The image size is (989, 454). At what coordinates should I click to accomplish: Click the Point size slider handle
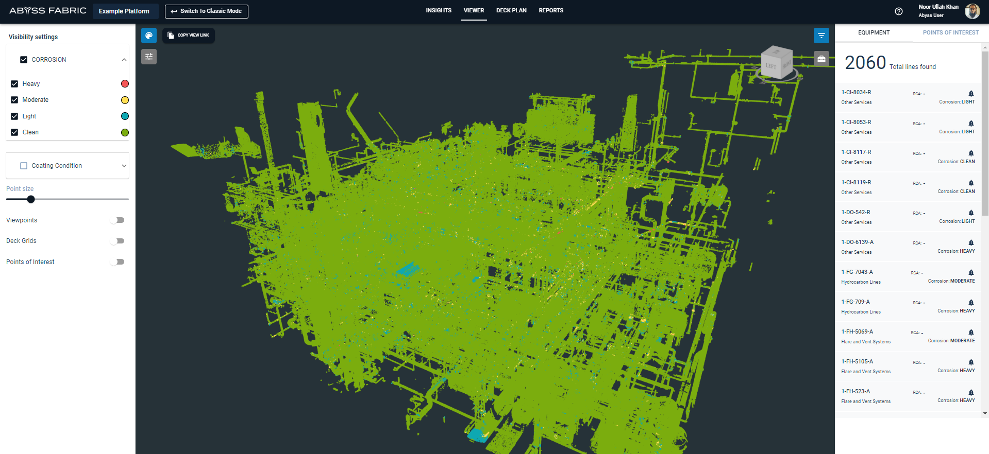pyautogui.click(x=31, y=199)
